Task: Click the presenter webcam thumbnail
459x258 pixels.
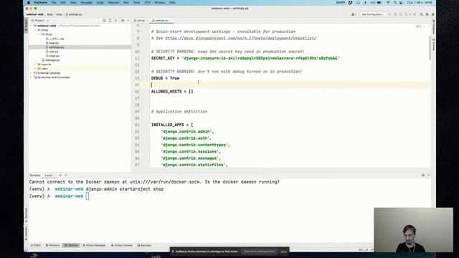Action: [413, 230]
